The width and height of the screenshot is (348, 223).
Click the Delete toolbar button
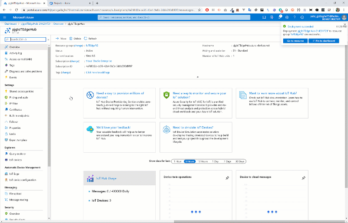pos(75,39)
